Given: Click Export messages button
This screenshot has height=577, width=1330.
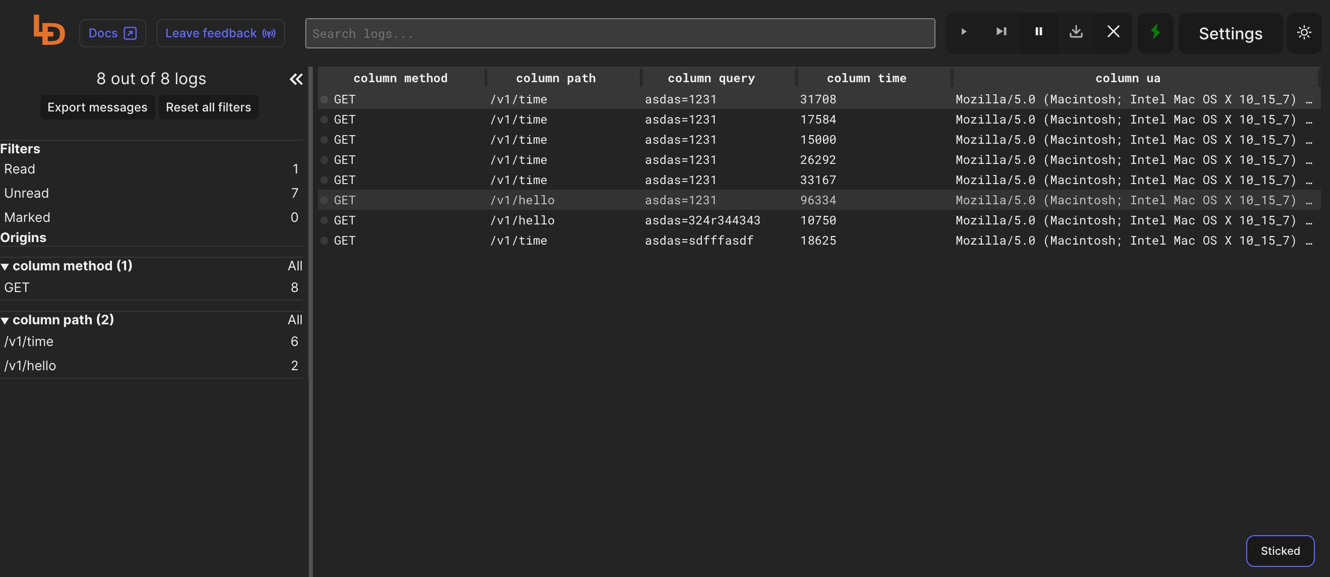Looking at the screenshot, I should [97, 107].
